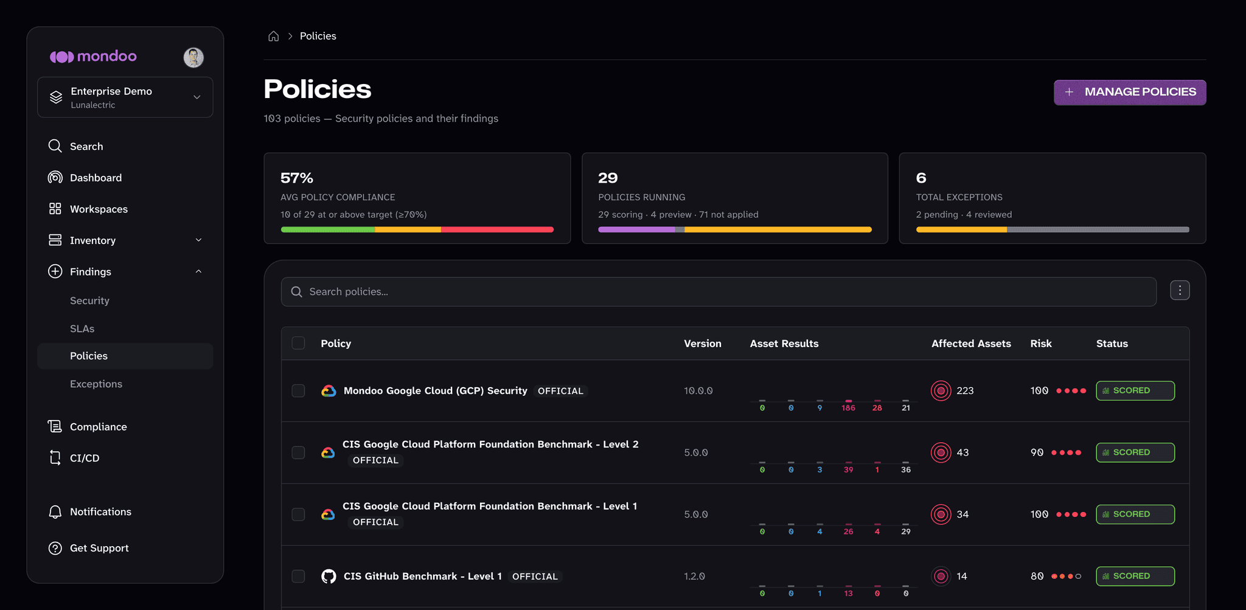The width and height of the screenshot is (1246, 610).
Task: Click the Enterprise Demo layers icon
Action: pos(56,97)
